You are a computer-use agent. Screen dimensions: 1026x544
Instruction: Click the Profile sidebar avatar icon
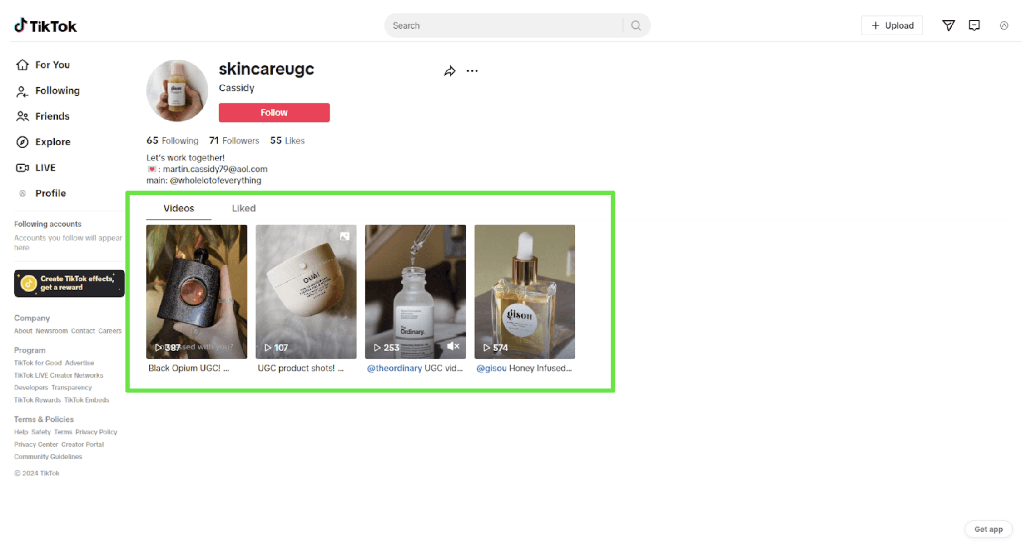(22, 194)
